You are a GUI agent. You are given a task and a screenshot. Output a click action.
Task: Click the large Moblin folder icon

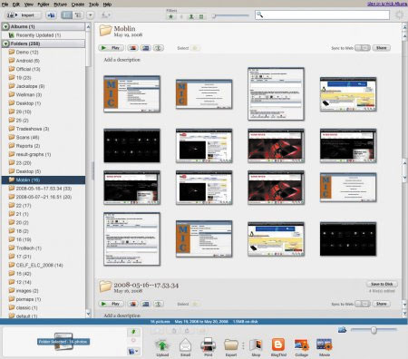[105, 30]
